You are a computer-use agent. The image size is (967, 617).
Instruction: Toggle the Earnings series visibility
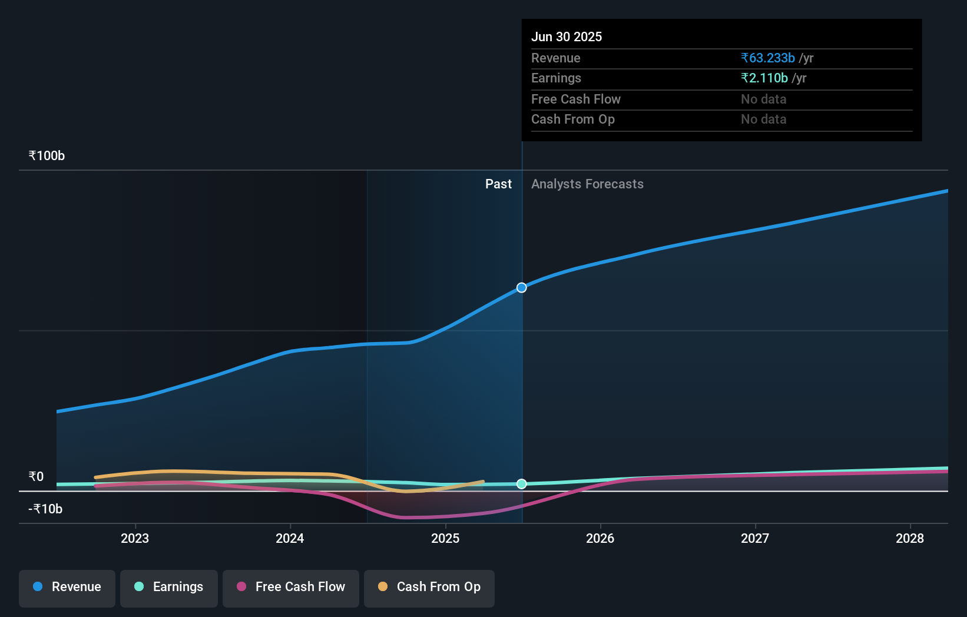pos(168,588)
